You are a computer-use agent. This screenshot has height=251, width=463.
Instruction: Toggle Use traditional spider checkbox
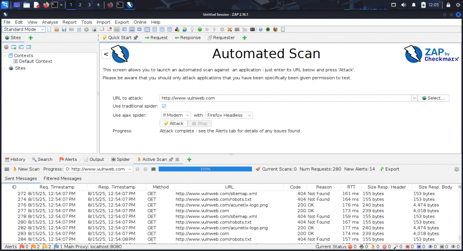click(164, 106)
